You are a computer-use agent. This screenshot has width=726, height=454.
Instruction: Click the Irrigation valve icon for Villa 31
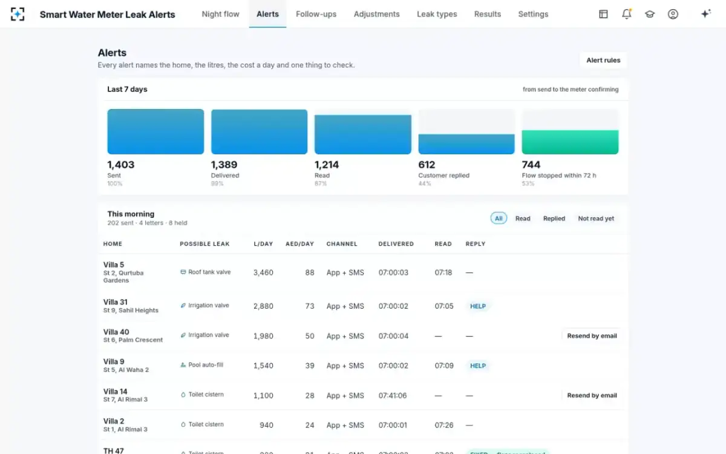pyautogui.click(x=183, y=306)
